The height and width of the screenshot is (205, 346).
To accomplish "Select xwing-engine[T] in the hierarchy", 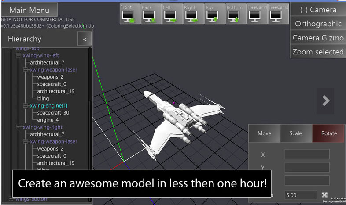I will pyautogui.click(x=48, y=106).
